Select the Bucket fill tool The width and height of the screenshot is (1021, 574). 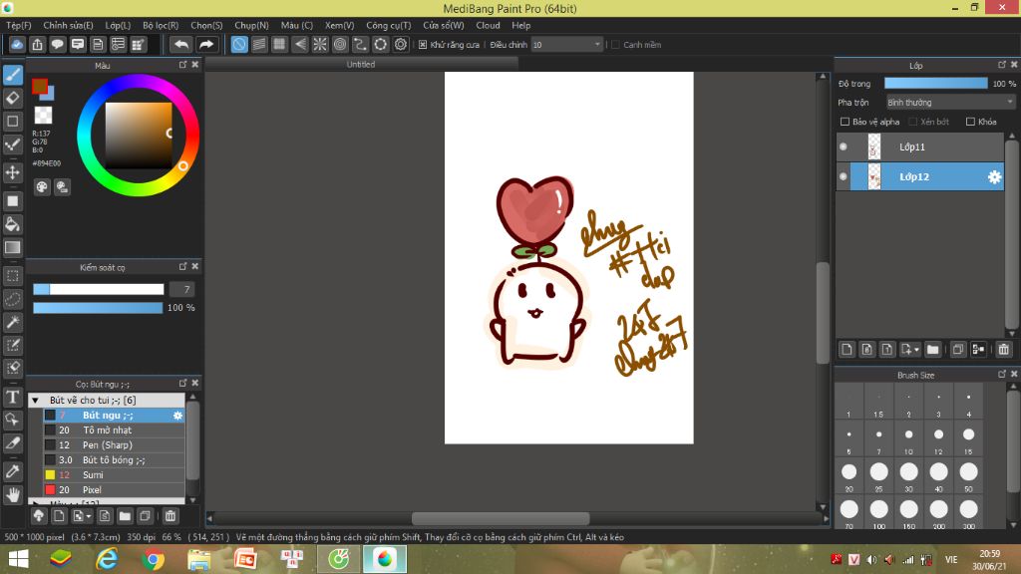point(13,224)
